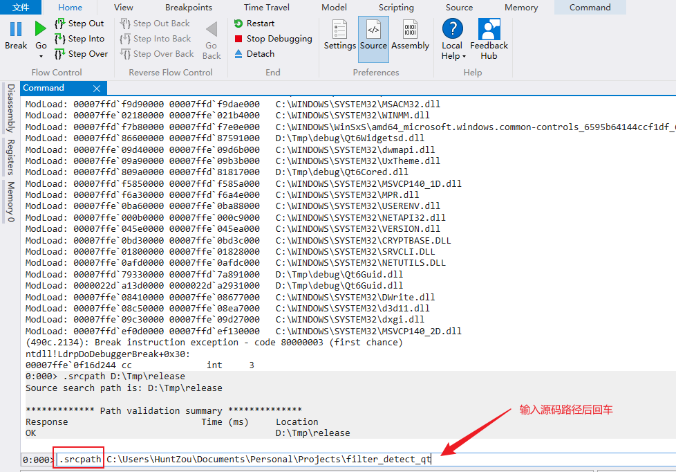
Task: Click the Detach label
Action: (261, 53)
